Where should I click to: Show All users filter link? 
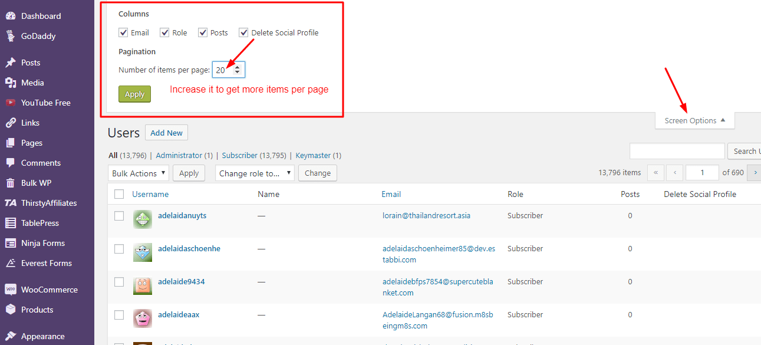[x=113, y=156]
